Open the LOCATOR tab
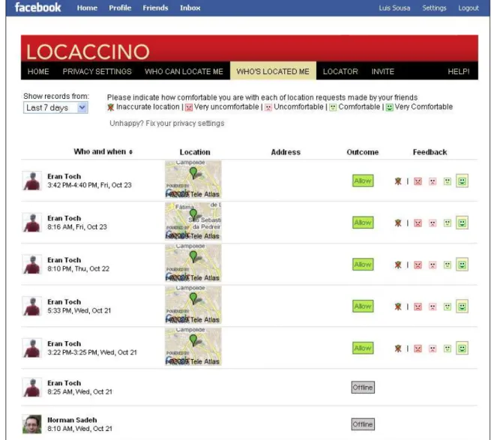Viewport: 491px width, 440px height. tap(340, 71)
